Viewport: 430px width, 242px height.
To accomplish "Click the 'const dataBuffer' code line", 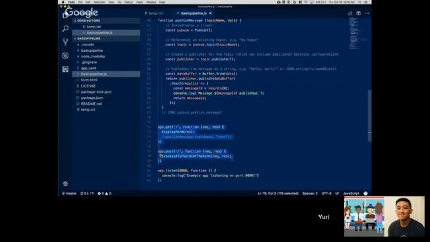I will coord(202,74).
